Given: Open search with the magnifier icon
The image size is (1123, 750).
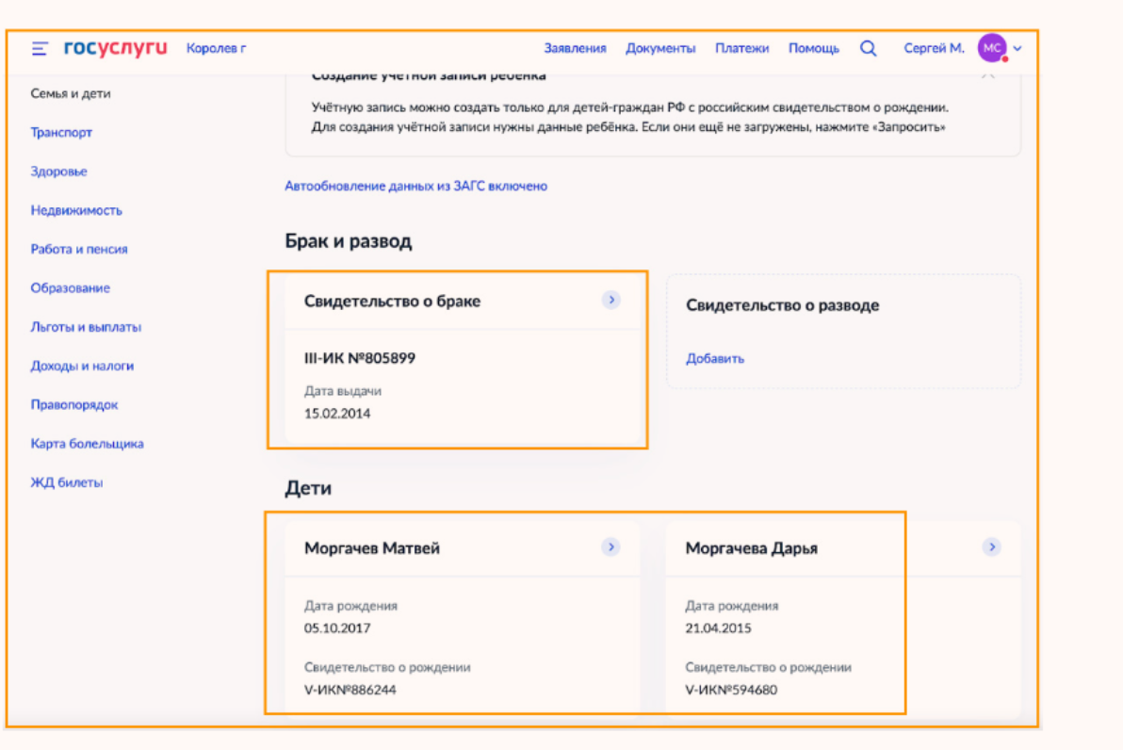Looking at the screenshot, I should pyautogui.click(x=869, y=48).
